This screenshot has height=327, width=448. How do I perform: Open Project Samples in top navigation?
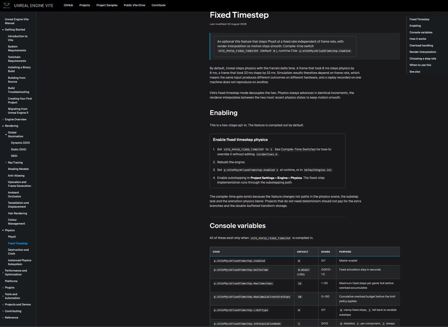pos(107,5)
